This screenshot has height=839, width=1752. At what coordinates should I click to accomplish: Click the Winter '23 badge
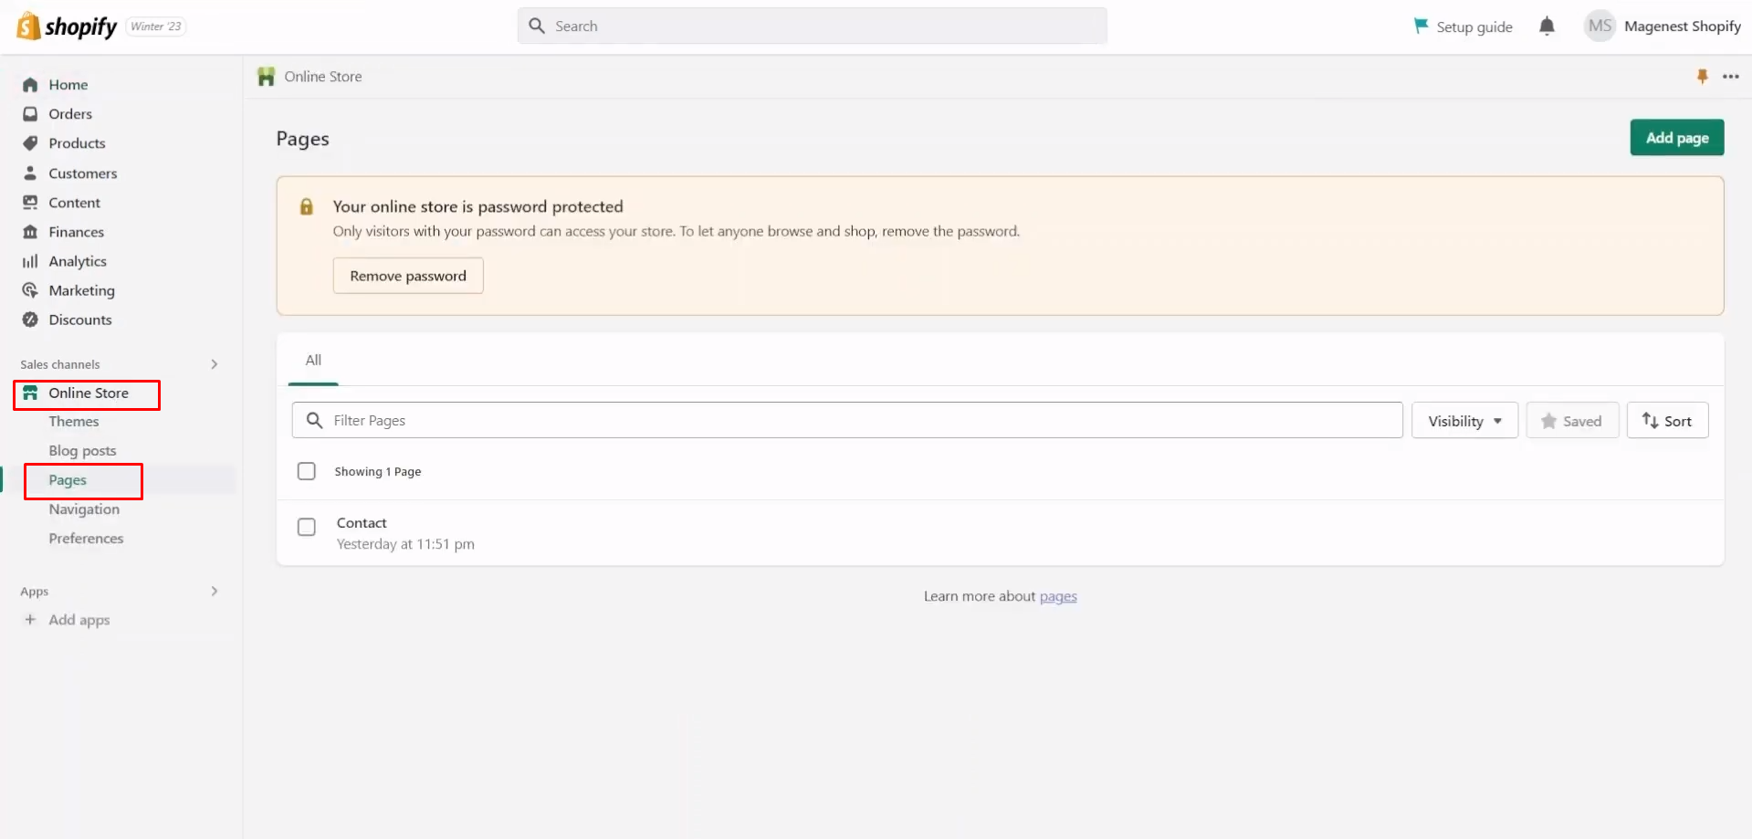click(x=156, y=26)
